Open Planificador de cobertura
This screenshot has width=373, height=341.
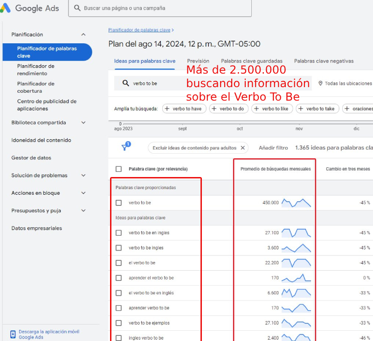tap(36, 87)
